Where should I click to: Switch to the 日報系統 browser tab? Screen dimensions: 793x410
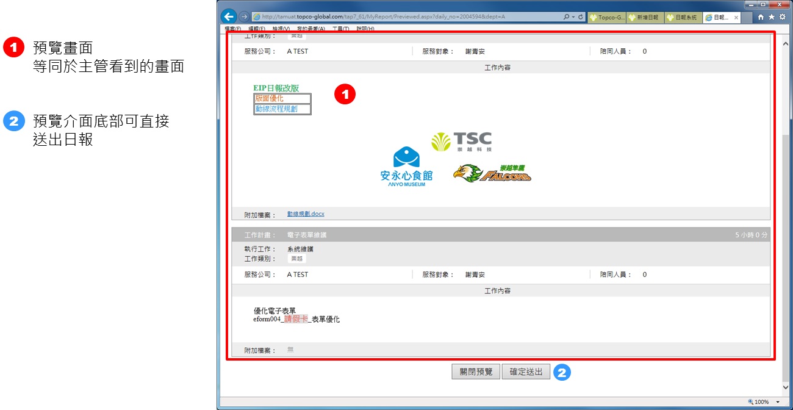pyautogui.click(x=683, y=18)
